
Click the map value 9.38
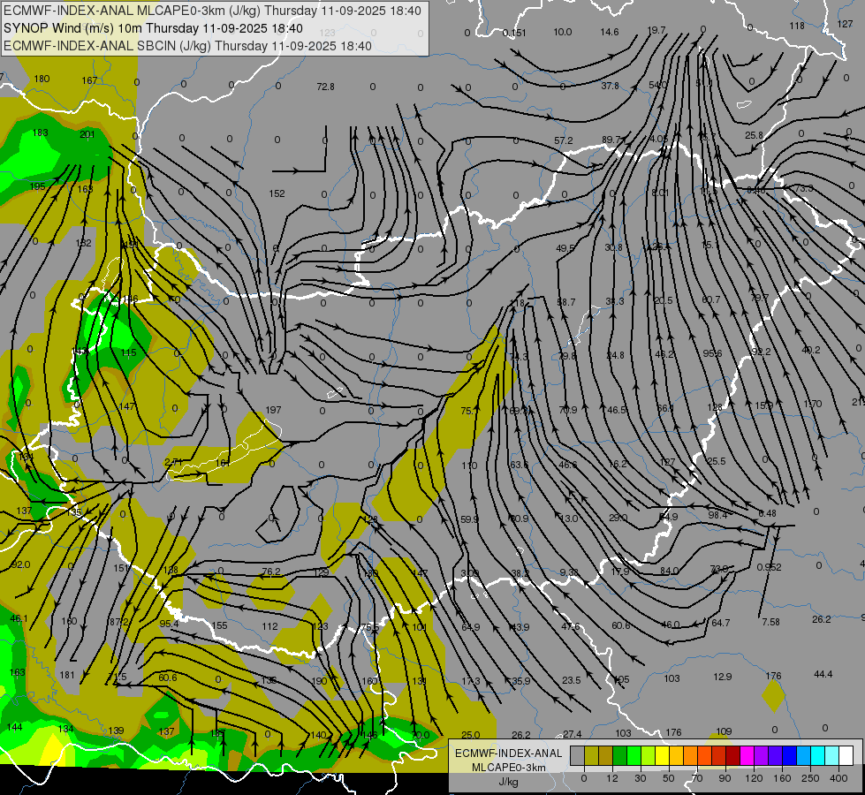pos(569,572)
